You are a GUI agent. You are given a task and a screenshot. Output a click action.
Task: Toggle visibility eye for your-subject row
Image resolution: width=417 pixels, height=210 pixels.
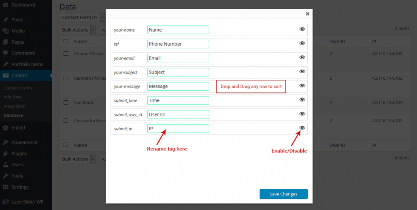pyautogui.click(x=302, y=72)
